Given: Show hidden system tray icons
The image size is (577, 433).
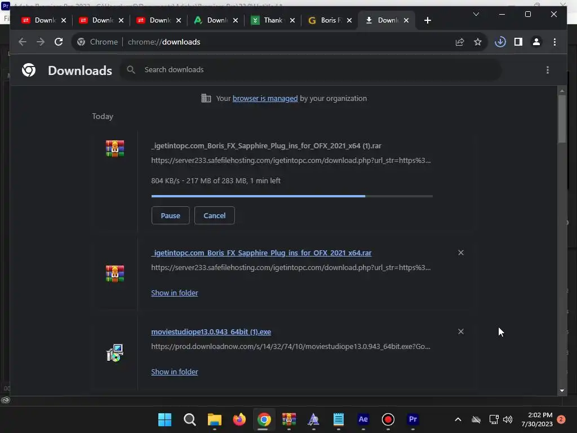Looking at the screenshot, I should pyautogui.click(x=458, y=419).
